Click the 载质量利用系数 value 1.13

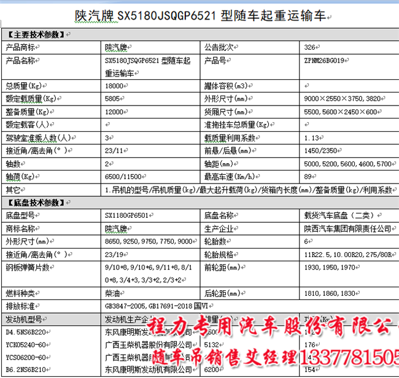coord(311,138)
